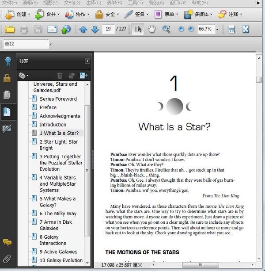Open bookmark '6 The Milky Way'
The image size is (265, 271).
coord(58,214)
